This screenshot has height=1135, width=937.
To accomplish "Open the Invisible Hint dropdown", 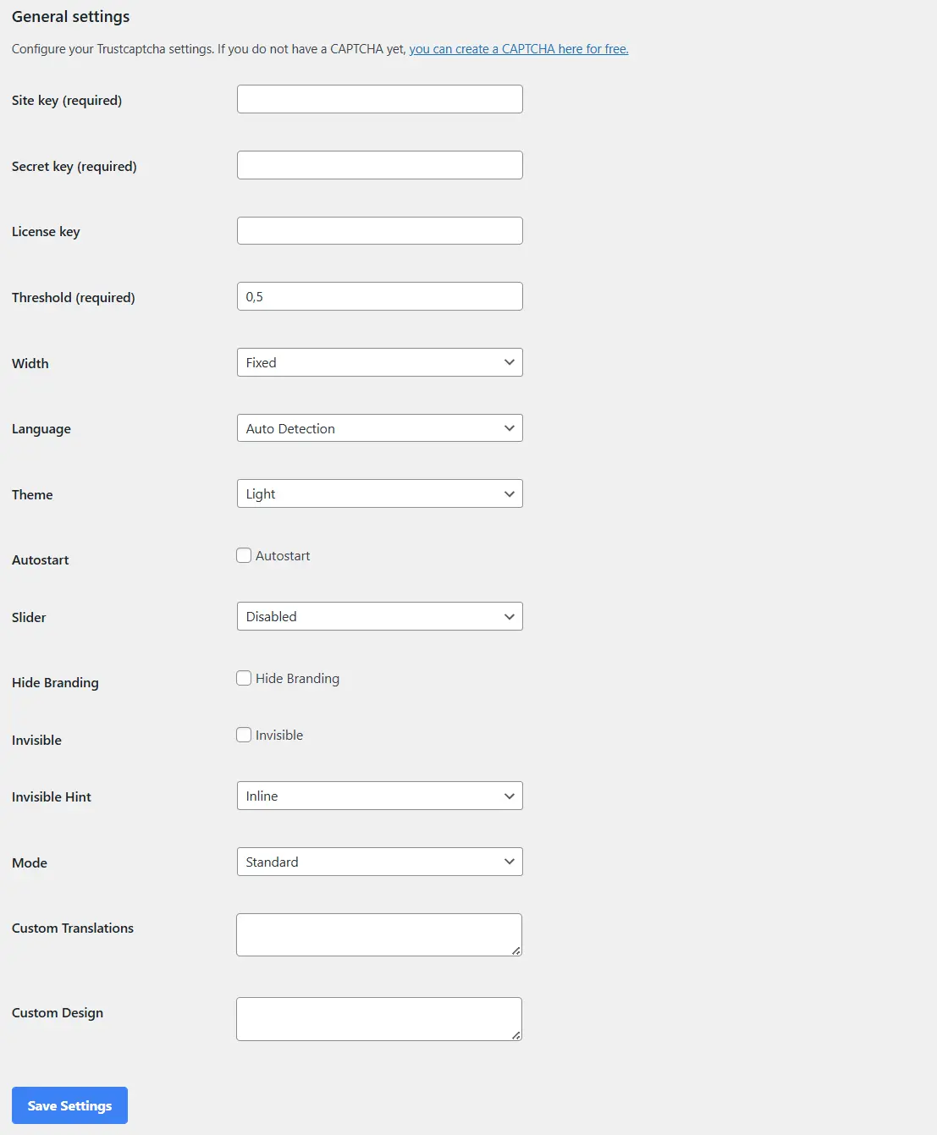I will tap(379, 796).
